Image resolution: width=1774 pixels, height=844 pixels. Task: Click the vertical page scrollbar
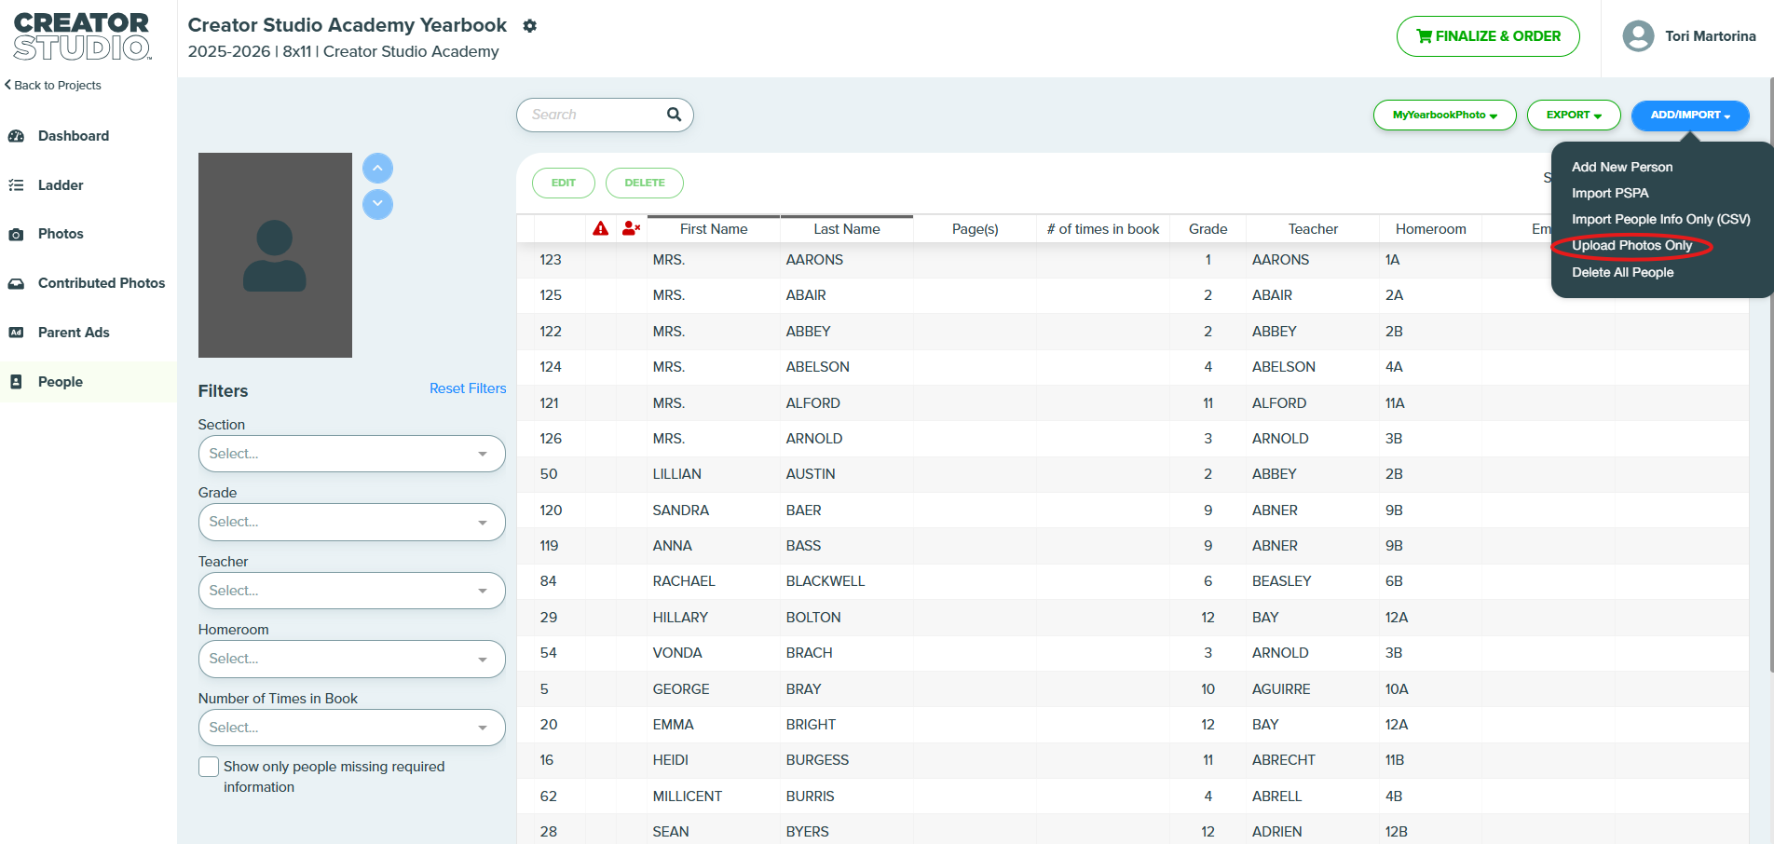1770,373
